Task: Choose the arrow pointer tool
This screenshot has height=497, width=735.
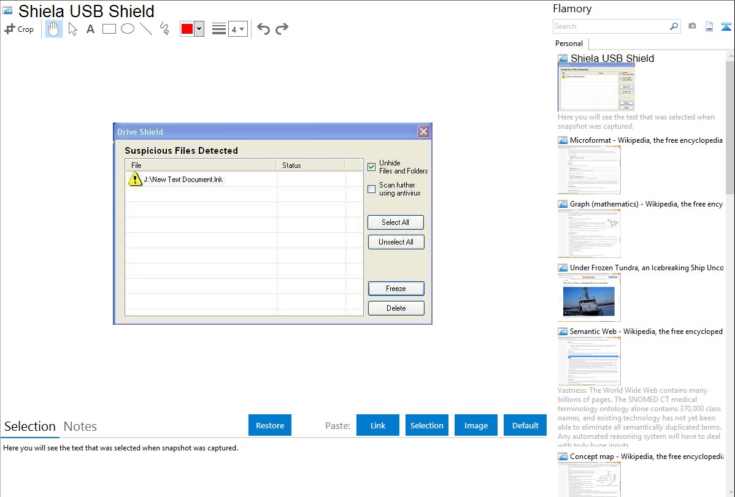Action: [73, 29]
